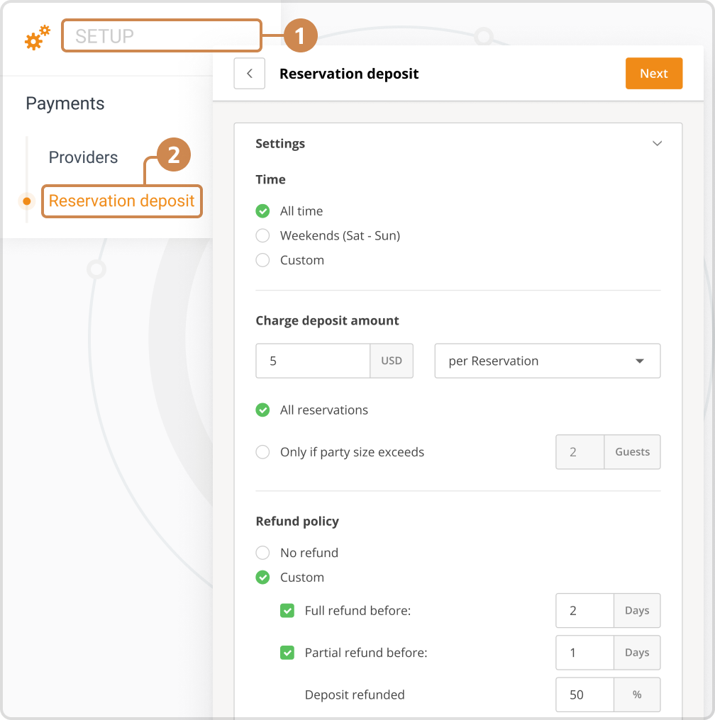Image resolution: width=715 pixels, height=720 pixels.
Task: Edit the Deposit refunded percent field
Action: [584, 694]
